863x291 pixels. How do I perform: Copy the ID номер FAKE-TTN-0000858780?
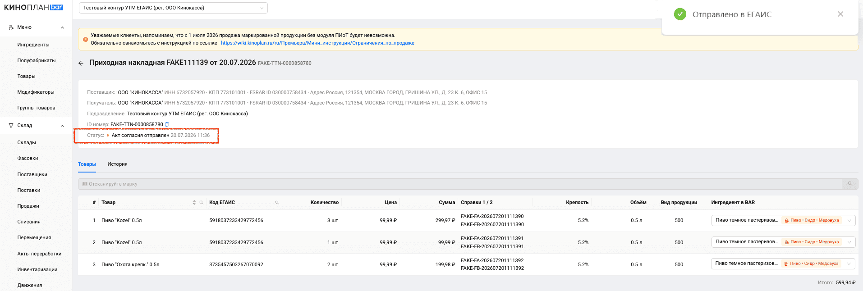[167, 124]
